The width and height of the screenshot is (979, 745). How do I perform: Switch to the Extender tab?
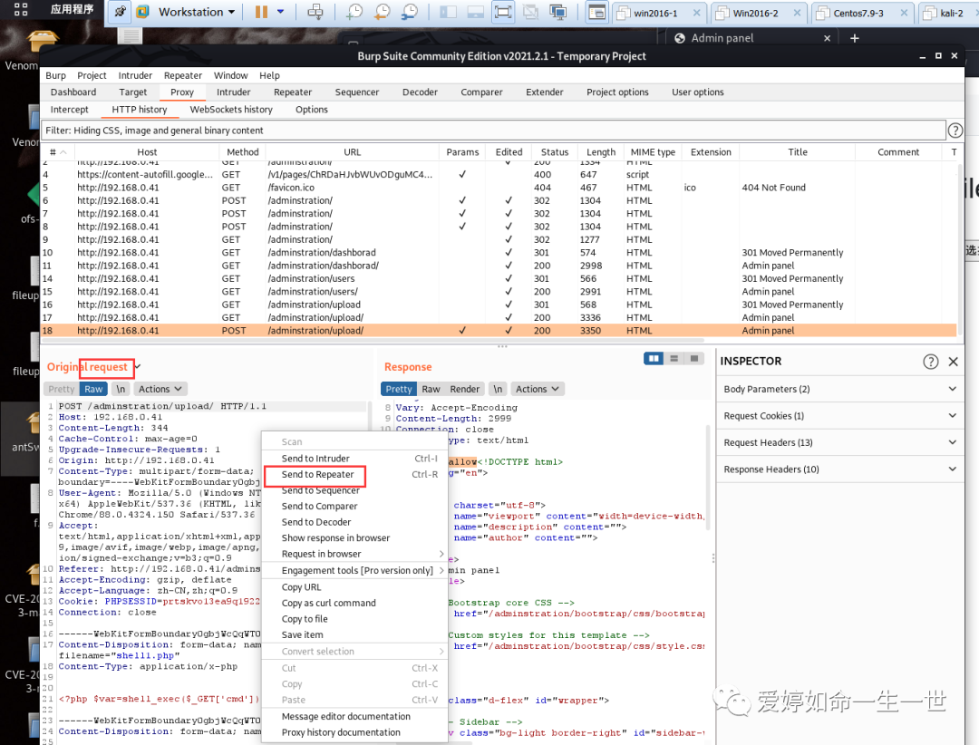coord(545,92)
